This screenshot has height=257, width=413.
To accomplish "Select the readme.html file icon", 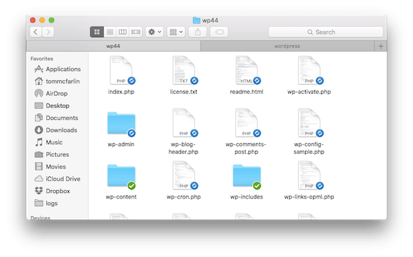I will click(x=246, y=70).
